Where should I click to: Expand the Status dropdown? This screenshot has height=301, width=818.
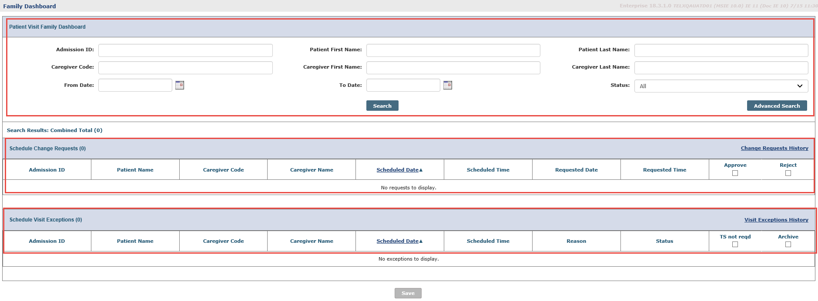[721, 86]
